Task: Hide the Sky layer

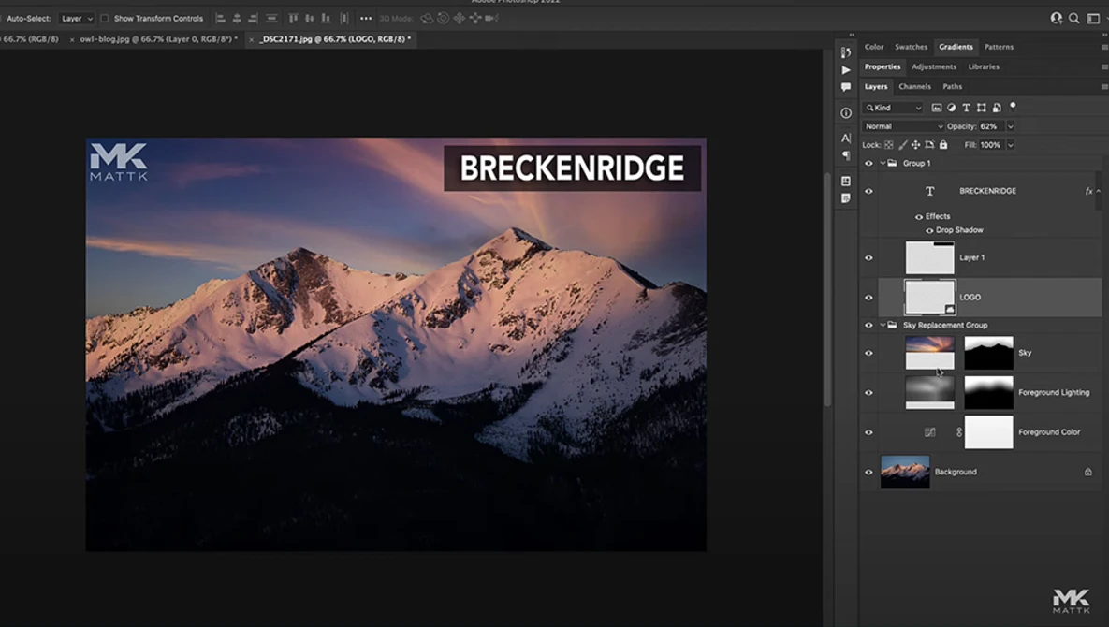Action: click(868, 353)
